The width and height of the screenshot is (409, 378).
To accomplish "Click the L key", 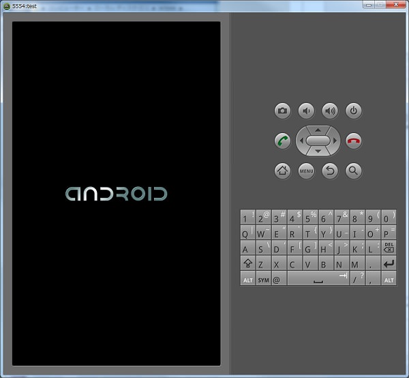I will click(373, 248).
